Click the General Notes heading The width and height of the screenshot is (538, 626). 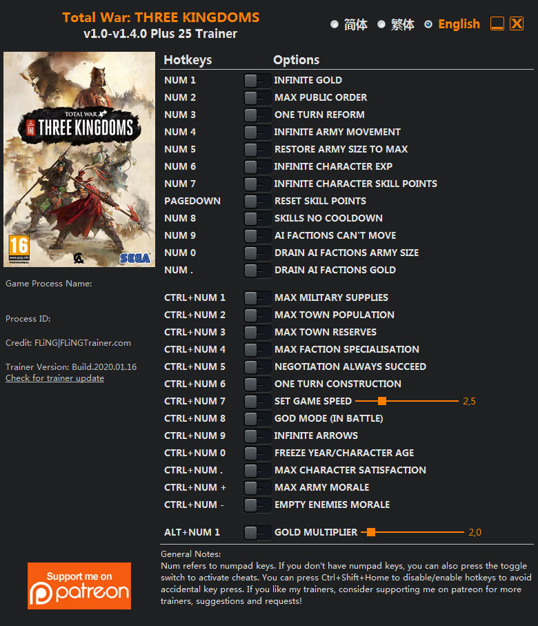tap(190, 554)
